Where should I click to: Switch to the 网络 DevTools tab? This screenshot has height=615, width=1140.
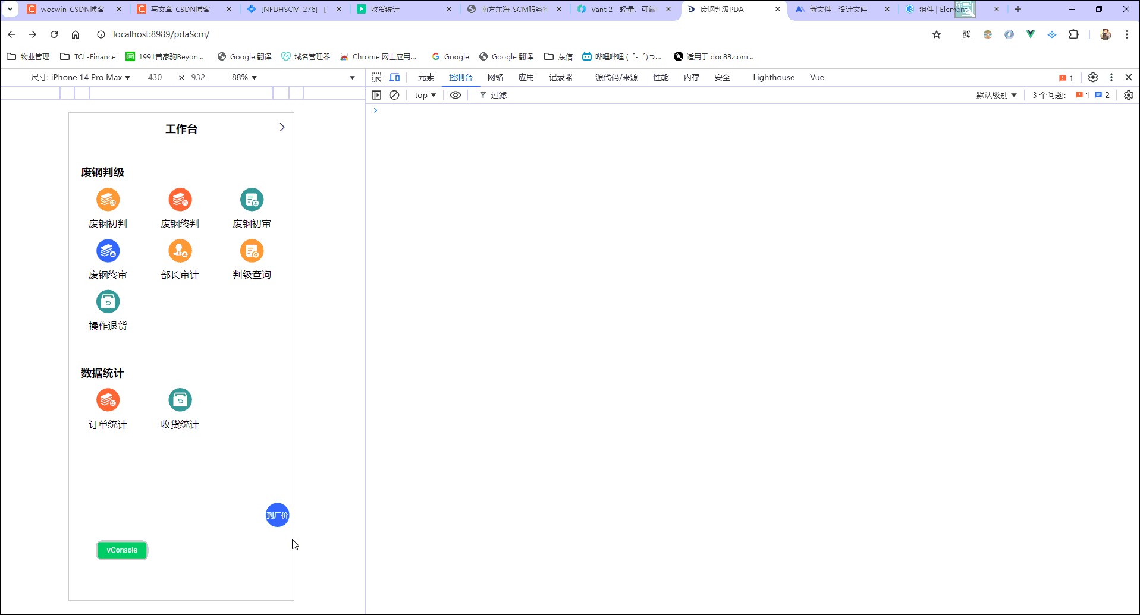pos(495,77)
